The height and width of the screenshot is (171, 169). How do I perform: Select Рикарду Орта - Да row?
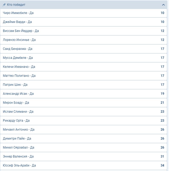pyautogui.click(x=83, y=121)
